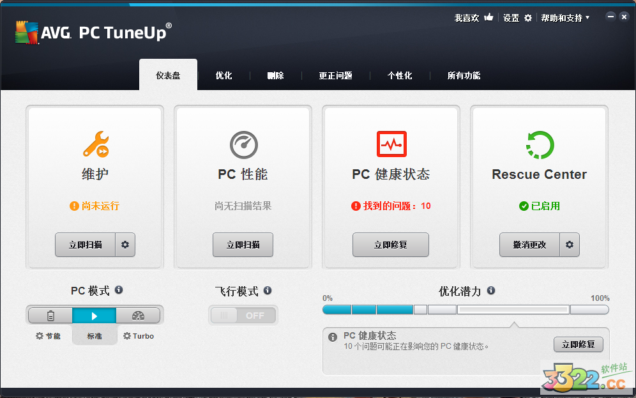
Task: Go to the 个性化 tab
Action: (400, 75)
